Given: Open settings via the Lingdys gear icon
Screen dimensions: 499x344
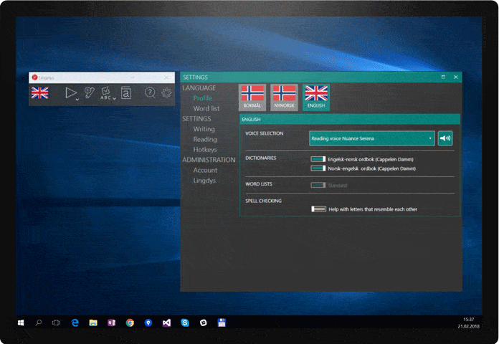Looking at the screenshot, I should tap(166, 92).
